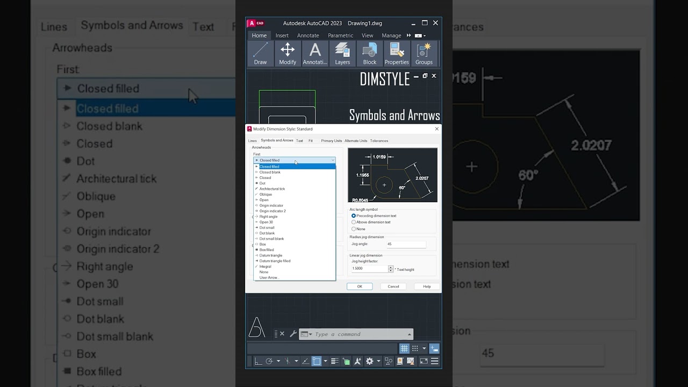688x387 pixels.
Task: Expand command line history up arrow
Action: 410,334
